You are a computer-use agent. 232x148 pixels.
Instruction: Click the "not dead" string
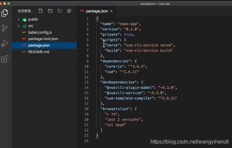tap(115, 125)
